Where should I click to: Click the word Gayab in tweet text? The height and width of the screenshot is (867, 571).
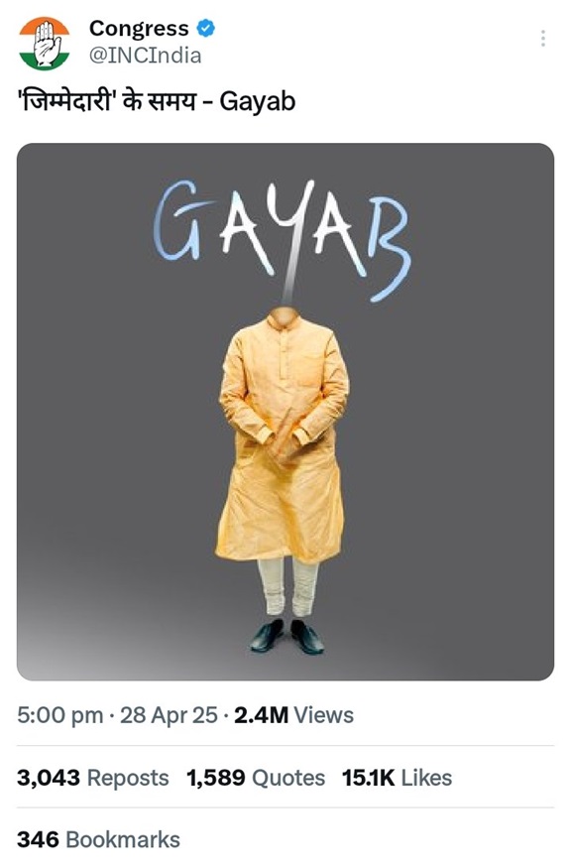[x=258, y=102]
